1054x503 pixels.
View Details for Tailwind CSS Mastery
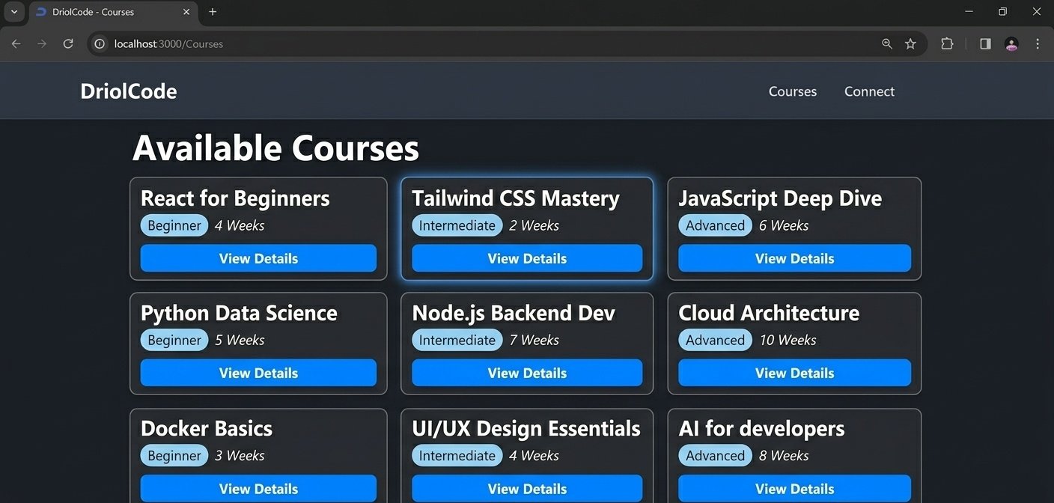pyautogui.click(x=527, y=258)
